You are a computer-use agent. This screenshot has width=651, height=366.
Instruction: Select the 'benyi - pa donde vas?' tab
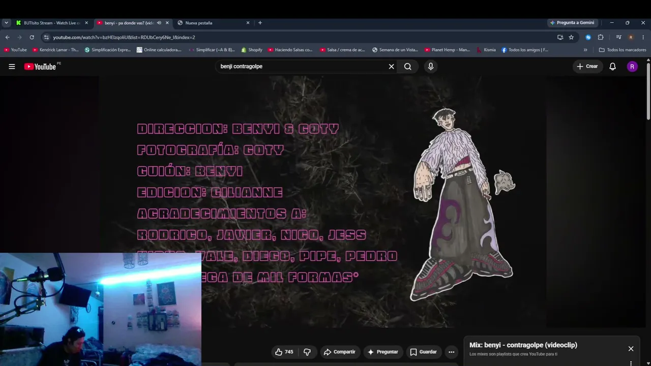[128, 23]
